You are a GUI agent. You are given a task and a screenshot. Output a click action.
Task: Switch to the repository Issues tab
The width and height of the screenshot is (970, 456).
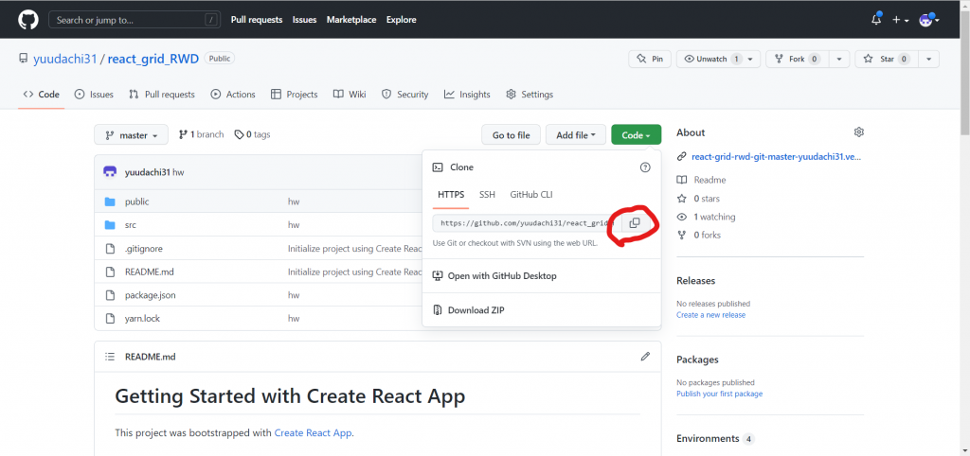tap(94, 95)
